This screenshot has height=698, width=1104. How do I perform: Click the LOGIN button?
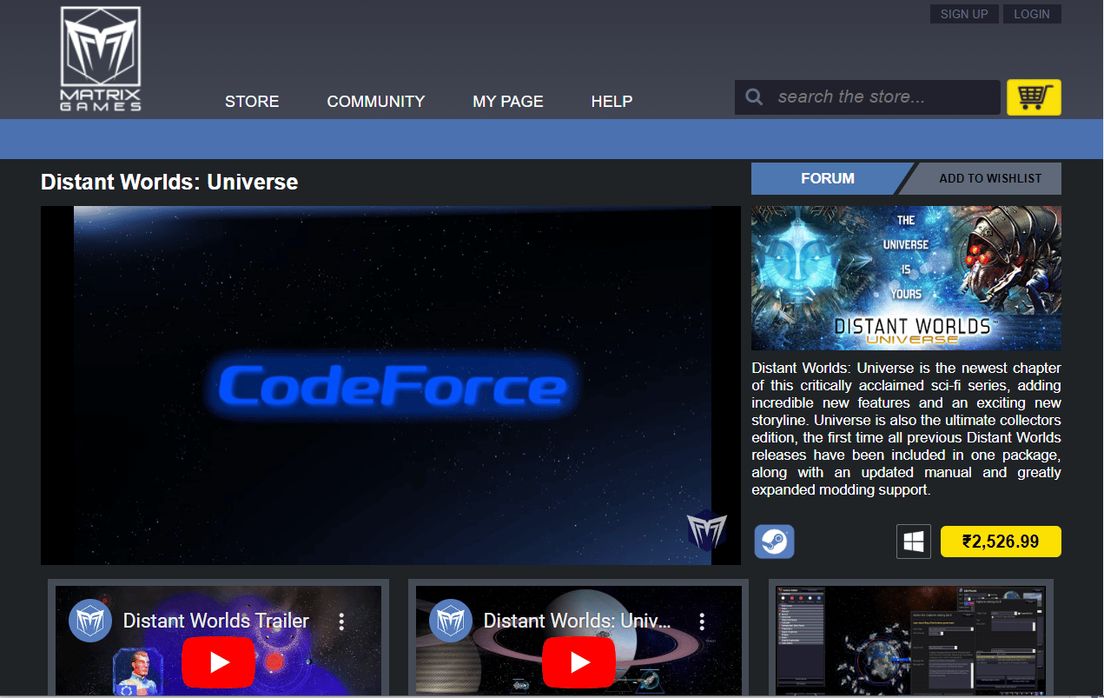point(1032,14)
